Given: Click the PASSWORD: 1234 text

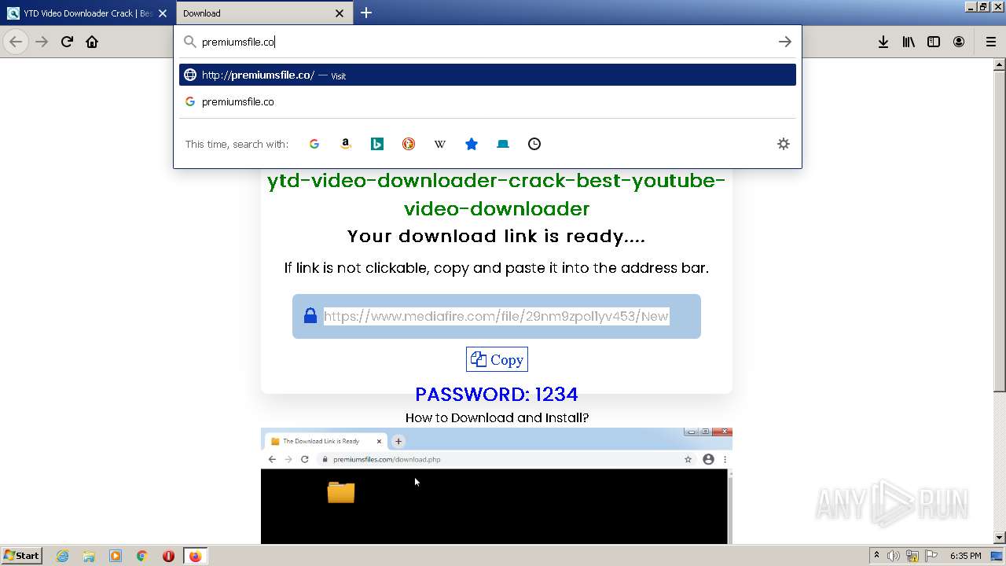Looking at the screenshot, I should (x=497, y=394).
